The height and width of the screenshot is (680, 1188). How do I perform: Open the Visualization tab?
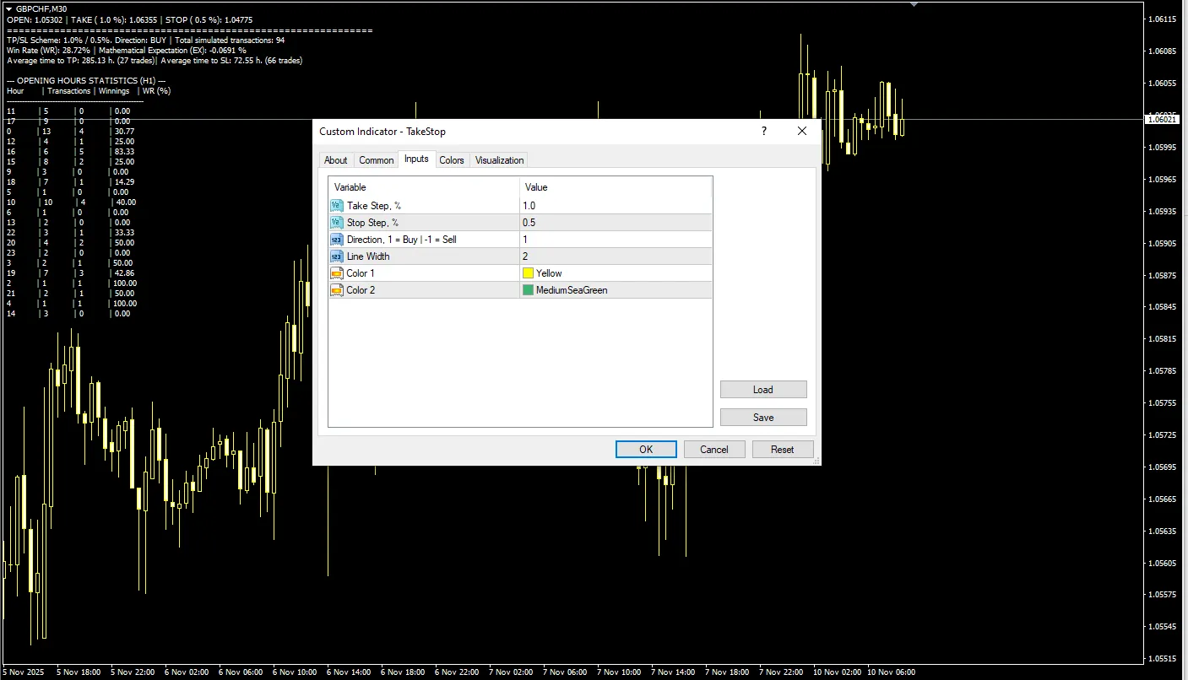[x=499, y=160]
